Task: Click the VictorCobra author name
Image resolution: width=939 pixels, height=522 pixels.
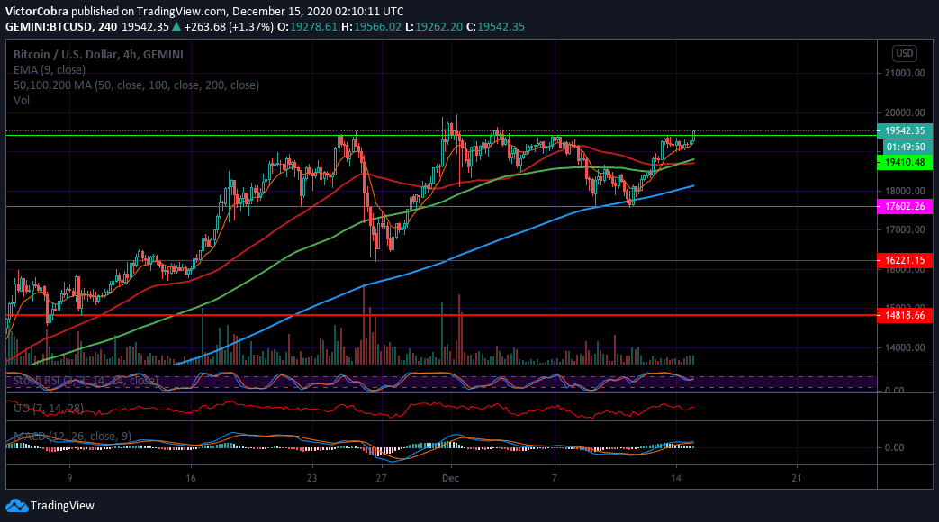Action: [37, 12]
